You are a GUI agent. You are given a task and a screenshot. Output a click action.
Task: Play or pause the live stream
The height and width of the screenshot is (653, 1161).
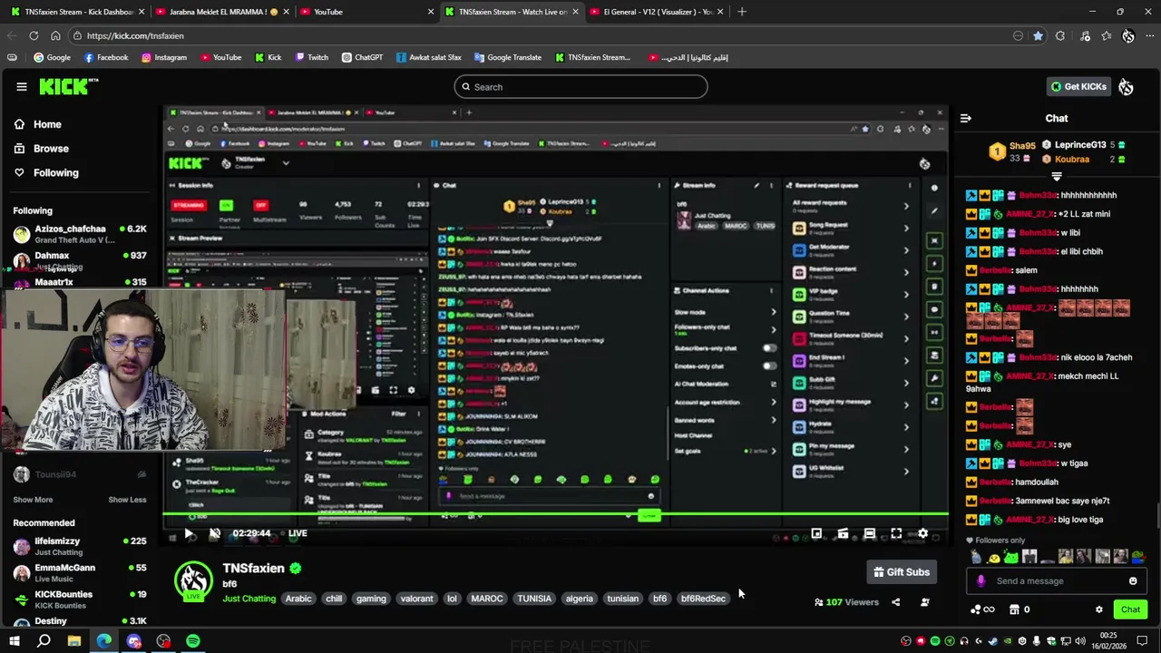tap(188, 533)
